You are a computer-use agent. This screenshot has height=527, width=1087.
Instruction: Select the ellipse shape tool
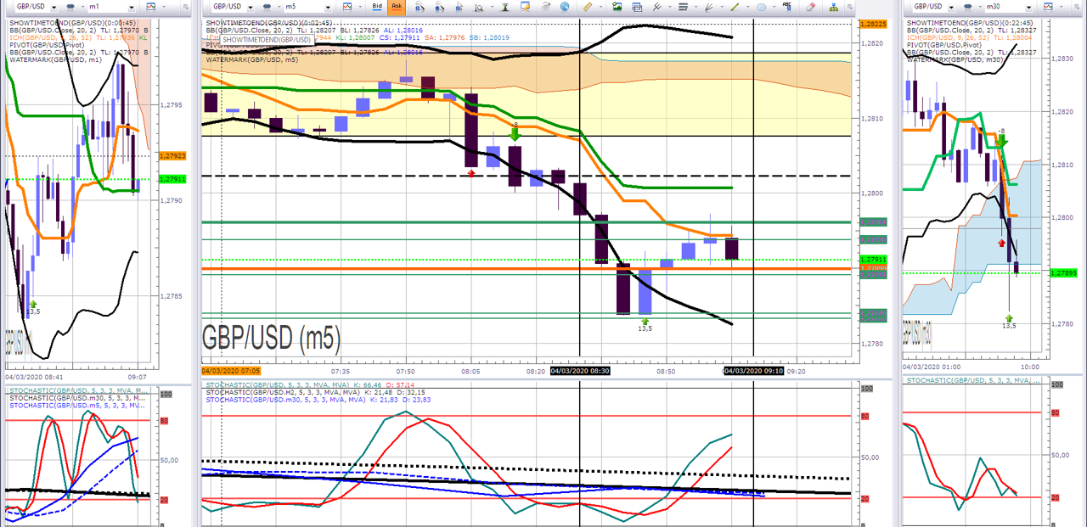click(x=761, y=6)
